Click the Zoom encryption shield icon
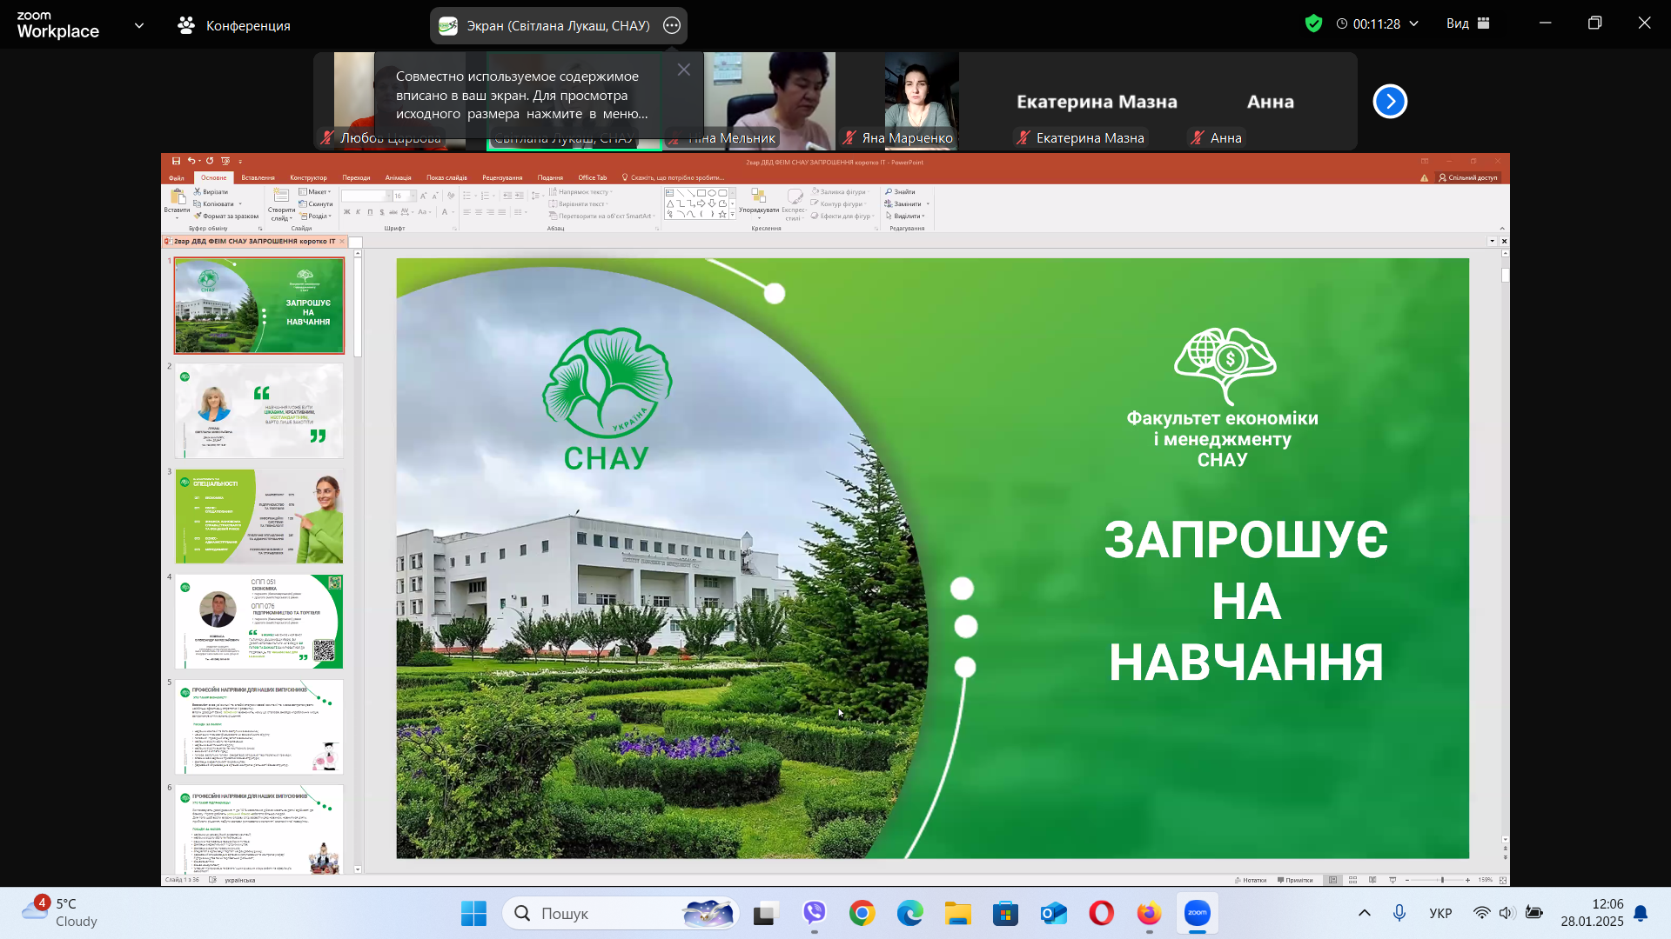1671x939 pixels. (1313, 23)
